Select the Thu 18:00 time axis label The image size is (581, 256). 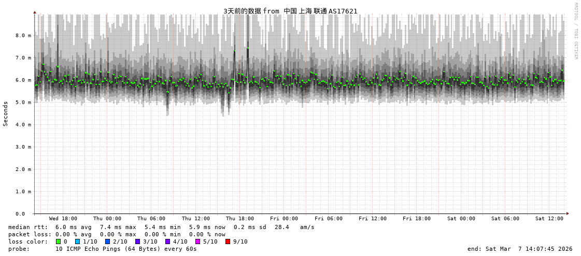[240, 219]
